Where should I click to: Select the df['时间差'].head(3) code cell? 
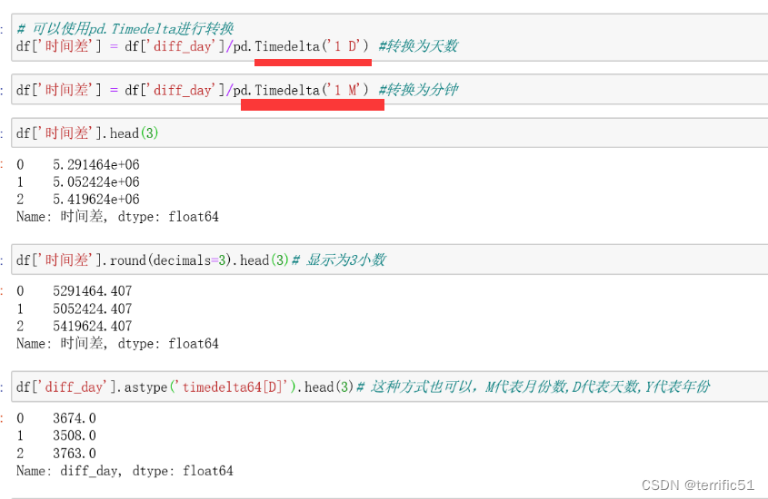(x=390, y=133)
